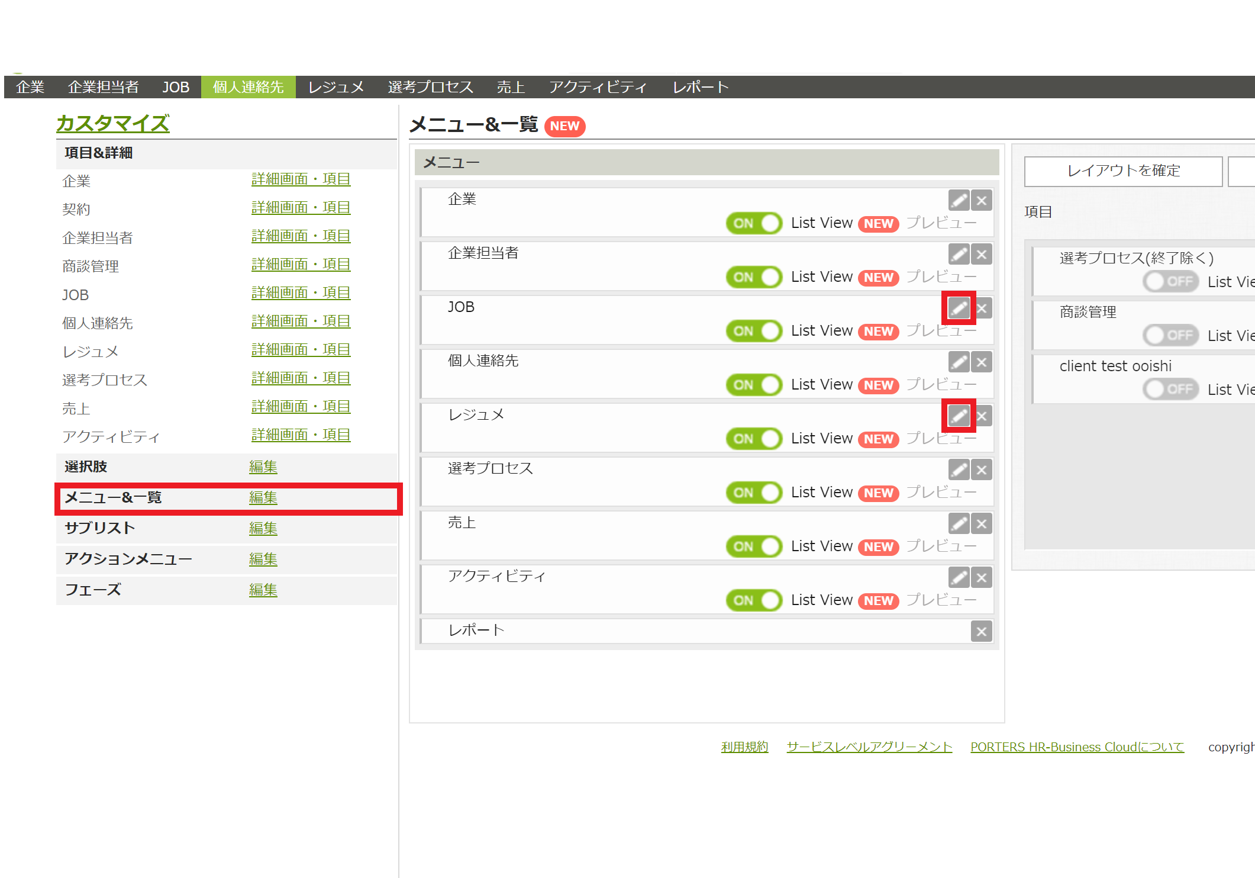Toggle the 企業担当者 List View switch

coord(754,277)
